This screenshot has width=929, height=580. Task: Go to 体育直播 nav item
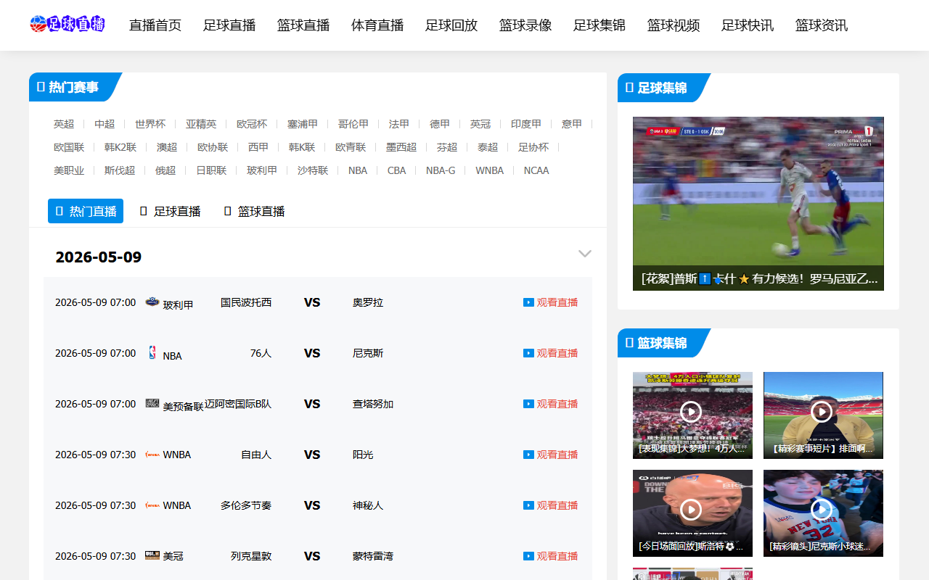tap(377, 25)
